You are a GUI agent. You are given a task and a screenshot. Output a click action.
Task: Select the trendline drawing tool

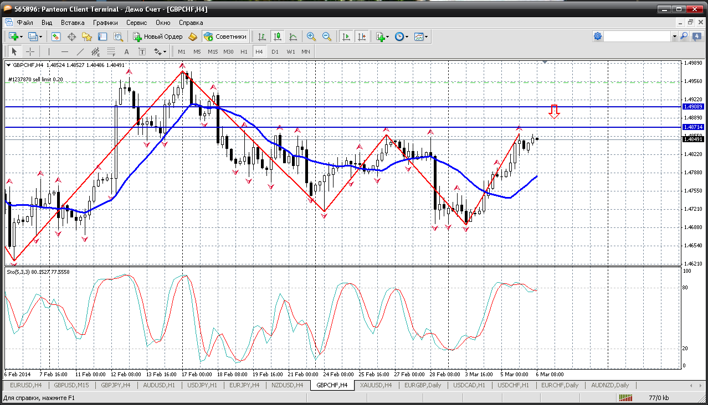80,51
